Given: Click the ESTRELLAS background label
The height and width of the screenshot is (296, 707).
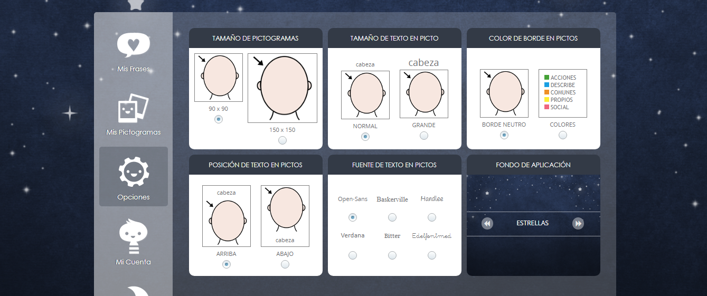Looking at the screenshot, I should [532, 223].
